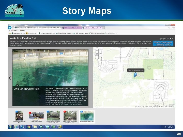Screen dimensions: 183x137
Task: Collapse the photo caption chevron
Action: tap(17, 85)
